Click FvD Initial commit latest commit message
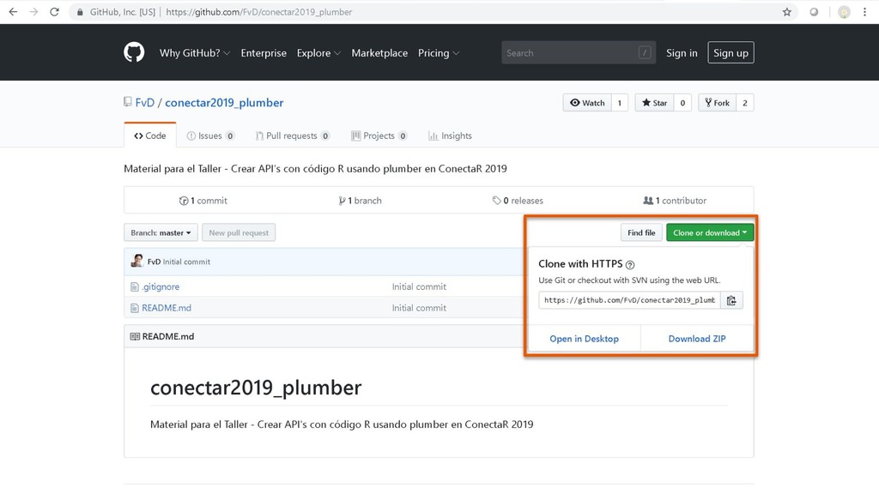Screen dimensions: 879x494 pos(186,262)
